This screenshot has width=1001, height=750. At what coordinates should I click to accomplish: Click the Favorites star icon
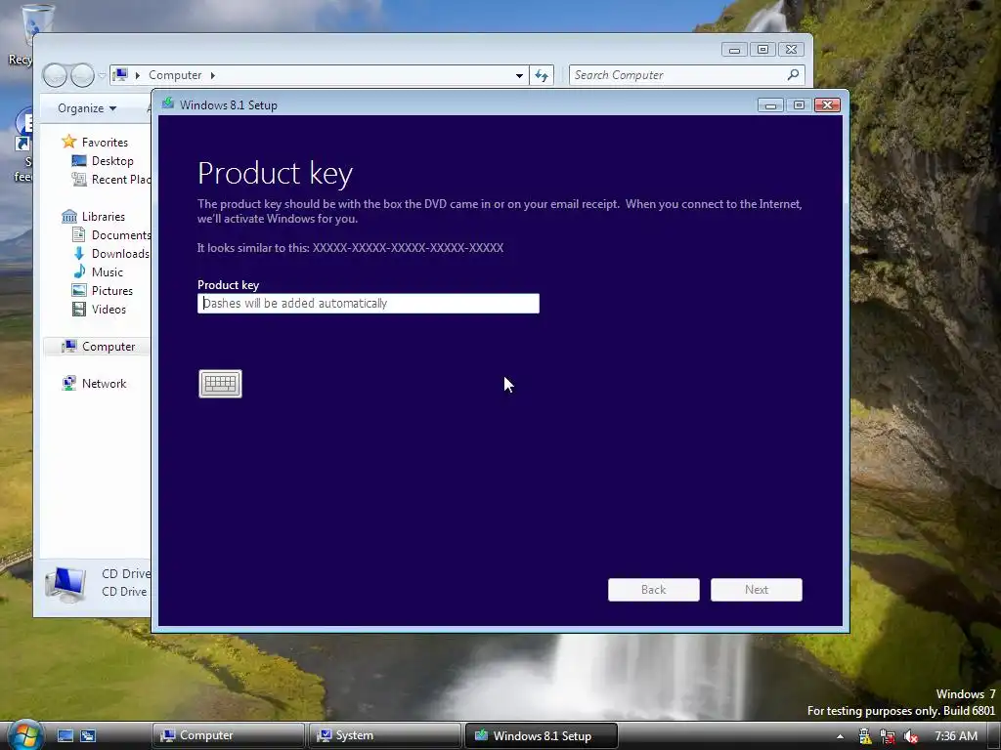tap(69, 142)
